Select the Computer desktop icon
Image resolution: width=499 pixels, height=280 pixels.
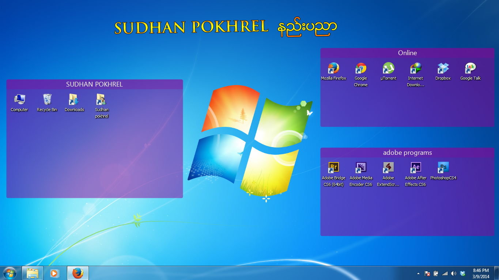pos(19,103)
